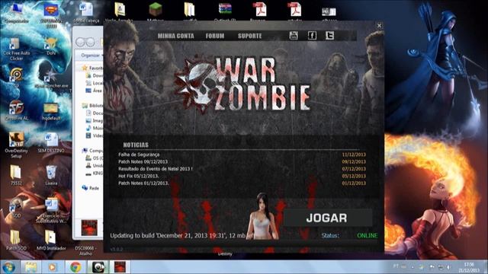The image size is (488, 274).
Task: Select the Lixeira recycle bin icon
Action: point(51,175)
